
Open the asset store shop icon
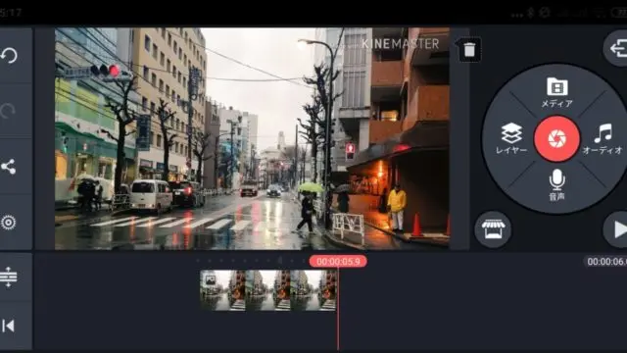pos(493,229)
